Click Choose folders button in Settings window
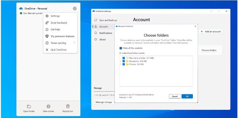Viewport: 238px width, 118px height. (209, 50)
